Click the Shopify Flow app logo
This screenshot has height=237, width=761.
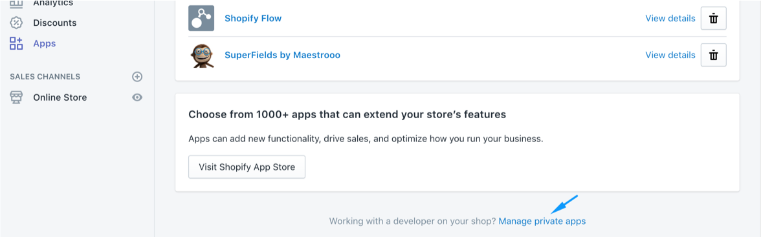201,19
